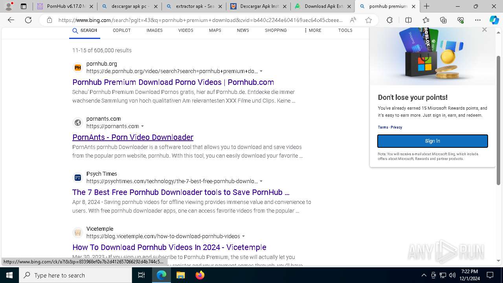Open the volume control tray icon

[452, 275]
